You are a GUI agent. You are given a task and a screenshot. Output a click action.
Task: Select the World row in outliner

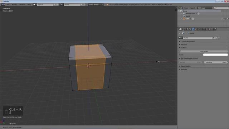click(187, 16)
